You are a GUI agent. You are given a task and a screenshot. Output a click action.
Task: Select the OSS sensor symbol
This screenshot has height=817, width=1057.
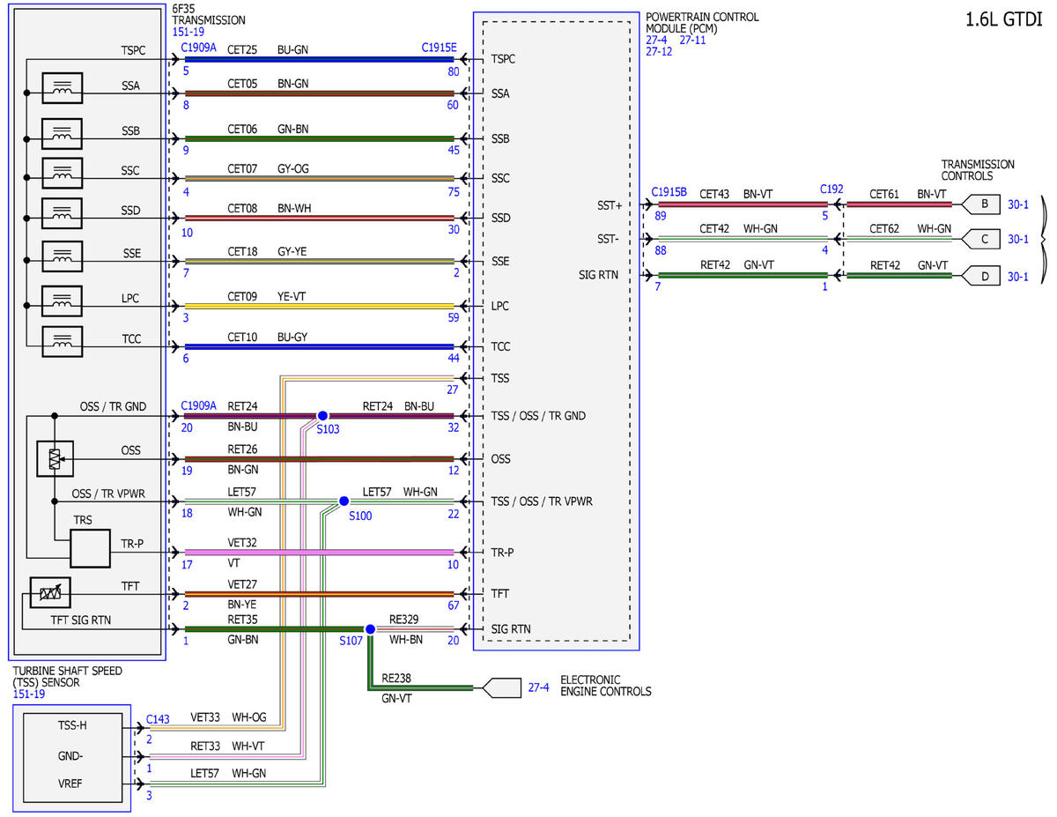(54, 458)
